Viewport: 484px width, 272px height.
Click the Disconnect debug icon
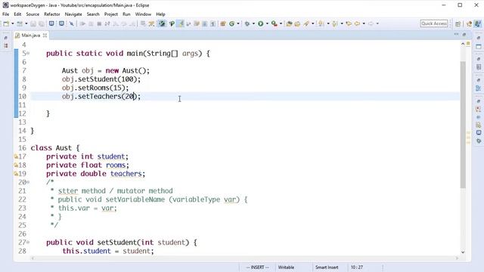(107, 23)
